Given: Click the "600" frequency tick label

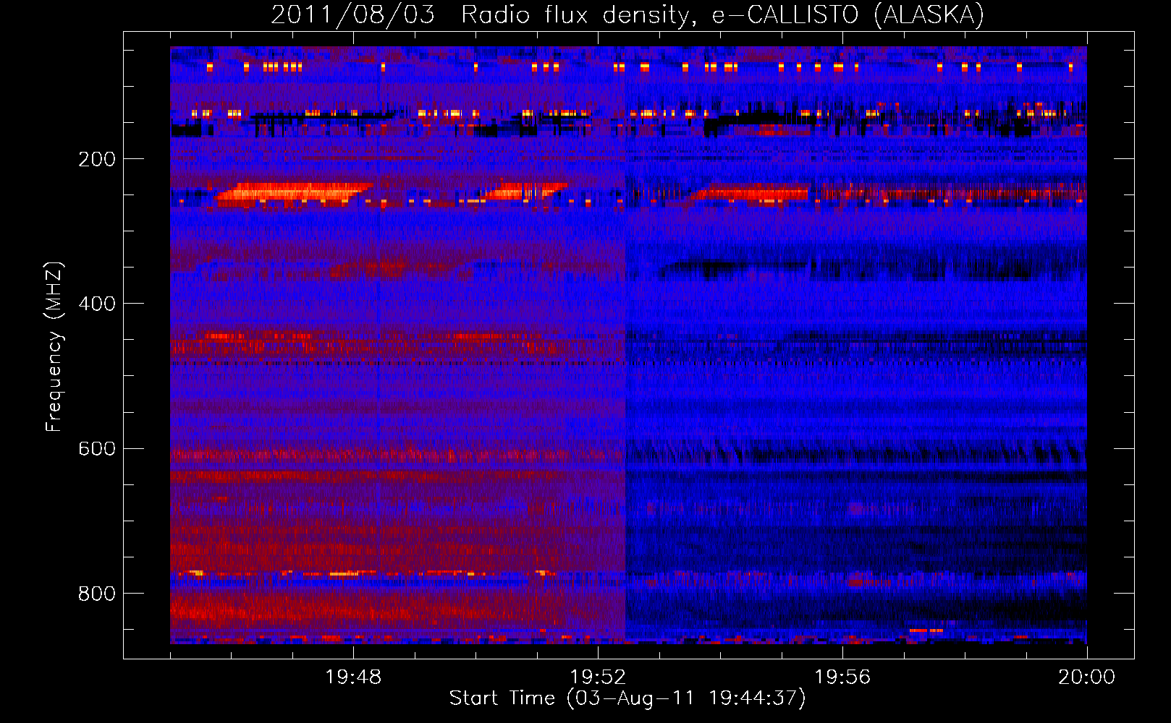Looking at the screenshot, I should coord(97,448).
